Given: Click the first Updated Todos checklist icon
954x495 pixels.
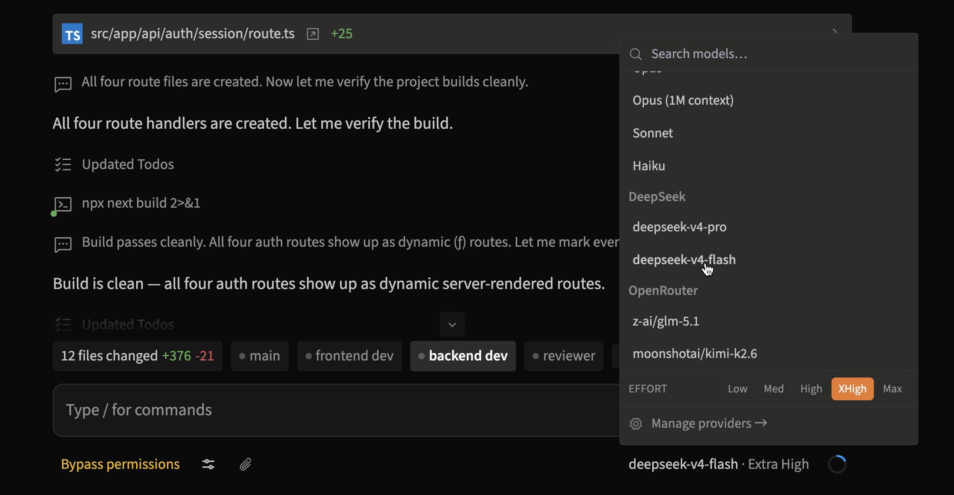Looking at the screenshot, I should click(63, 164).
